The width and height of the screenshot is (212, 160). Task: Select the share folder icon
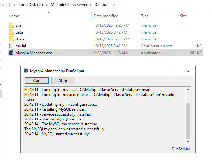pos(11,39)
